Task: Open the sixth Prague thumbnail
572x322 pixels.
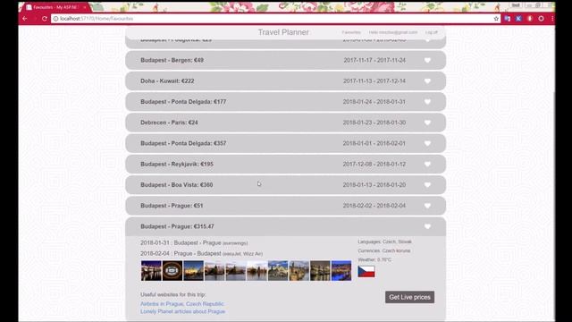Action: point(257,270)
